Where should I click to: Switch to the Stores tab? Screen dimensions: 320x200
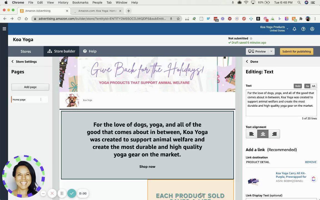[x=26, y=51]
